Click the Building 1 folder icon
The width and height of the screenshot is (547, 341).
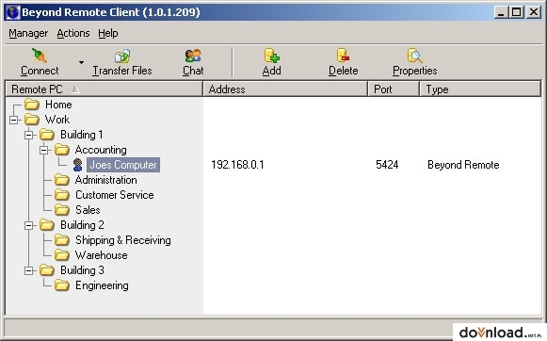47,135
